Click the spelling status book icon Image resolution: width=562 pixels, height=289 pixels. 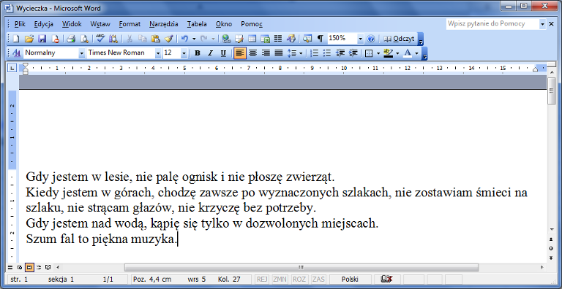[387, 280]
